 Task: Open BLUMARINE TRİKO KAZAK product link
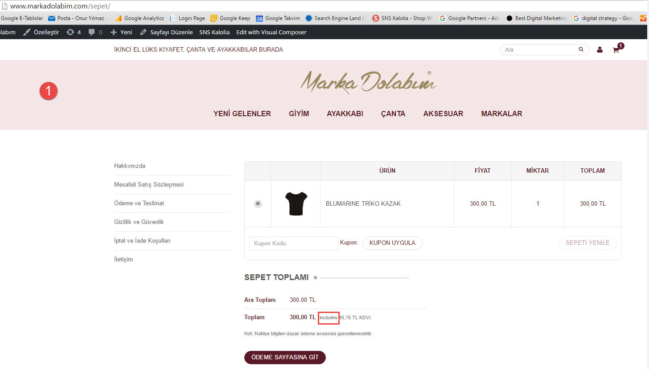pyautogui.click(x=363, y=203)
